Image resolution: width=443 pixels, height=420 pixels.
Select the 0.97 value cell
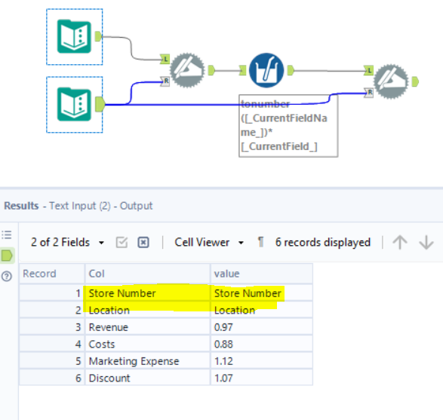click(x=262, y=327)
